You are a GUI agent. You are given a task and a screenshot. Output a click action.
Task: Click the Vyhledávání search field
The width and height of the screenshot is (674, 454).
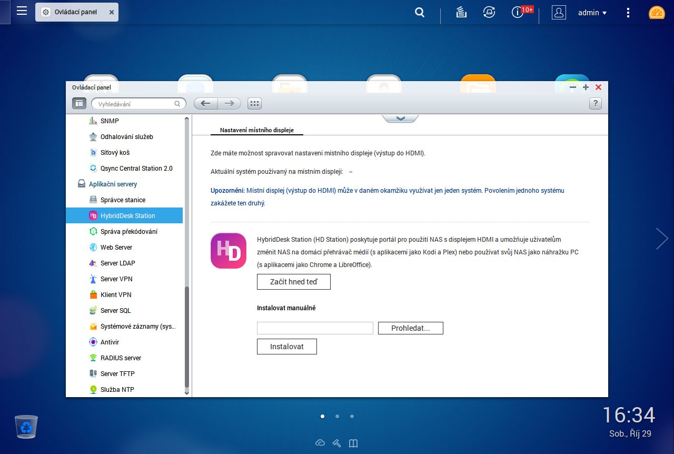(x=135, y=104)
